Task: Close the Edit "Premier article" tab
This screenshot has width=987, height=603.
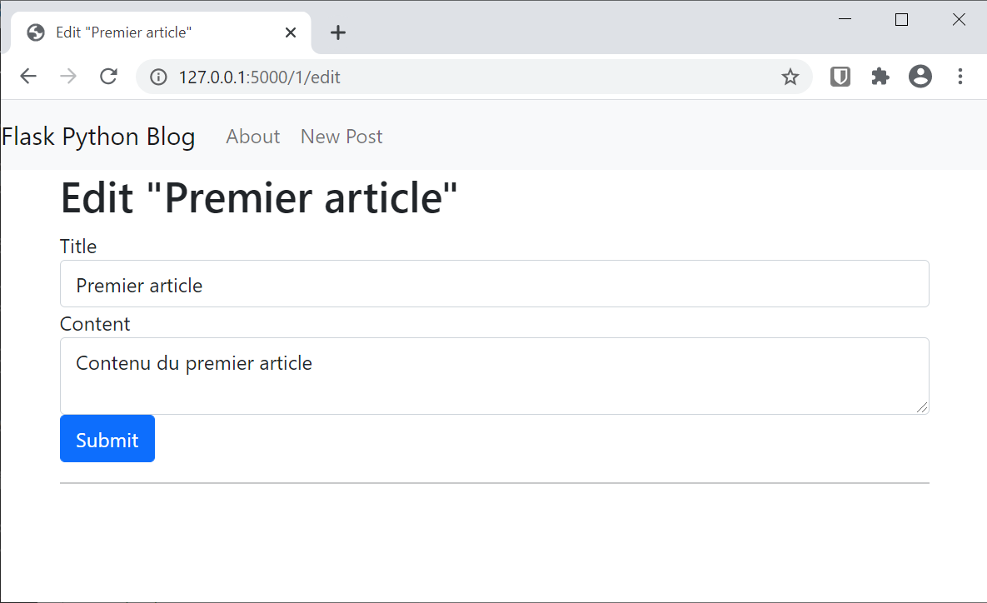Action: point(291,32)
